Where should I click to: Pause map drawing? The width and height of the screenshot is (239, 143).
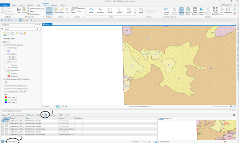pos(231,106)
